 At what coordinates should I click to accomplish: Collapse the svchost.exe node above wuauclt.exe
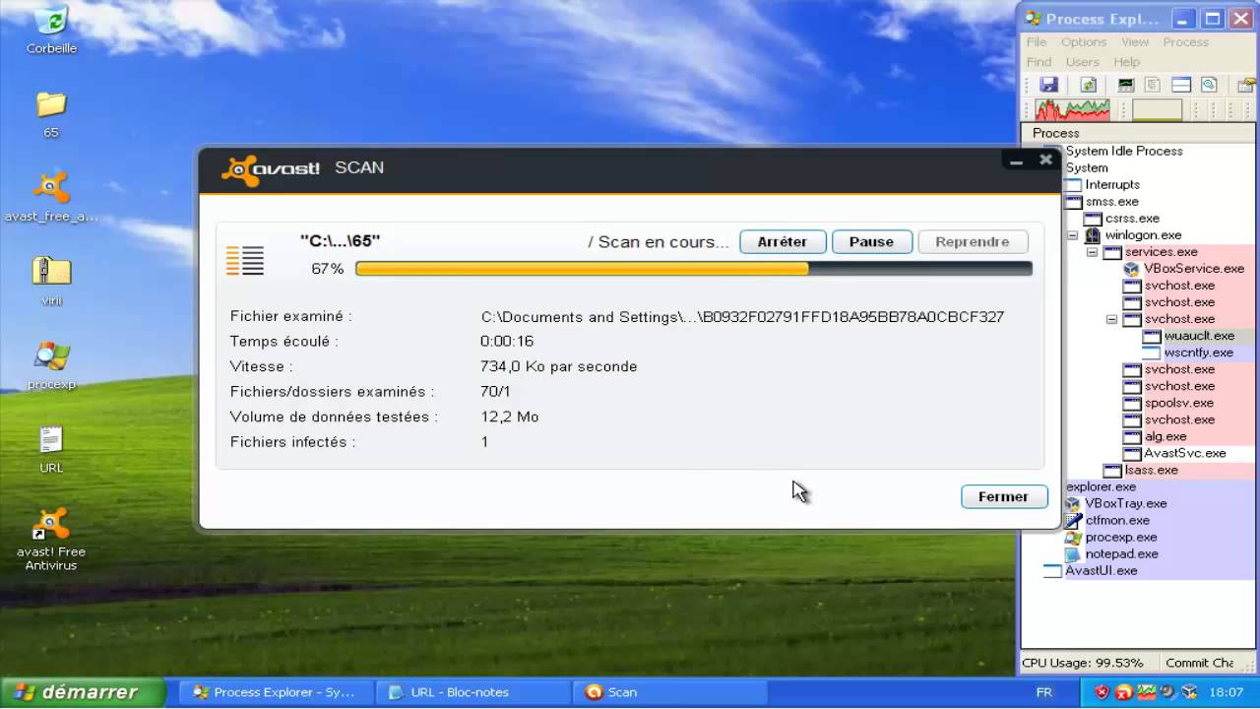[1111, 319]
